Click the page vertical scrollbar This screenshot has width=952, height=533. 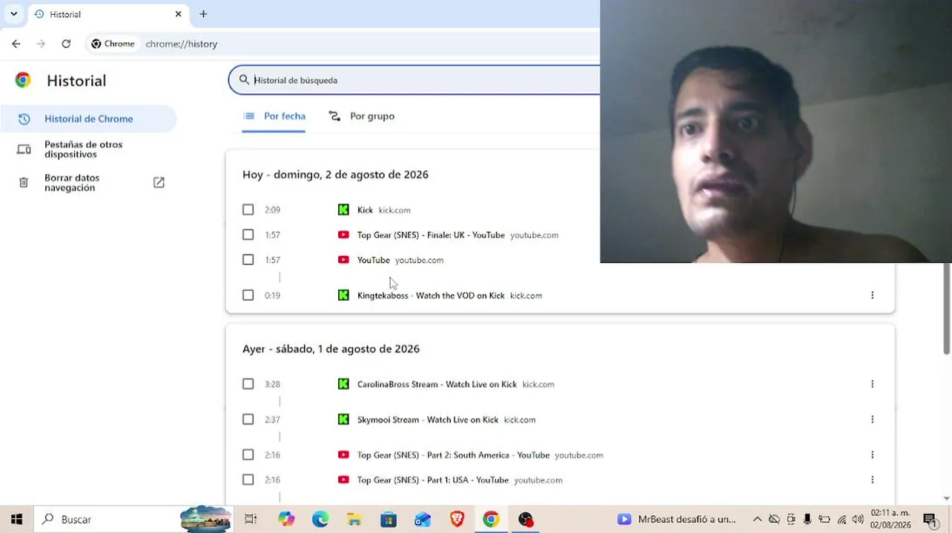(947, 308)
